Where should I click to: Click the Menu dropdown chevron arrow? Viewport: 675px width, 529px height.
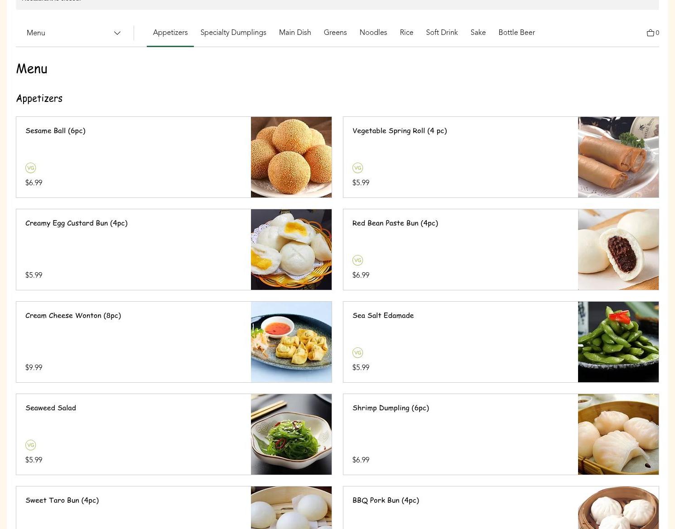[x=117, y=33]
